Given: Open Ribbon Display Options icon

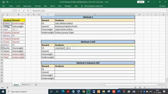Looking at the screenshot, I should 148,2.
